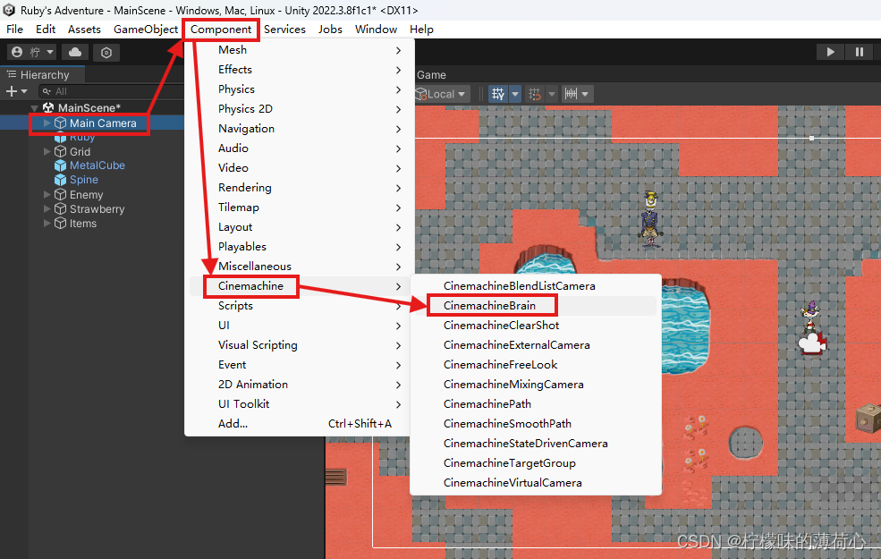Select CinemachineBrain from the Cinemachine submenu
Image resolution: width=881 pixels, height=559 pixels.
point(492,305)
